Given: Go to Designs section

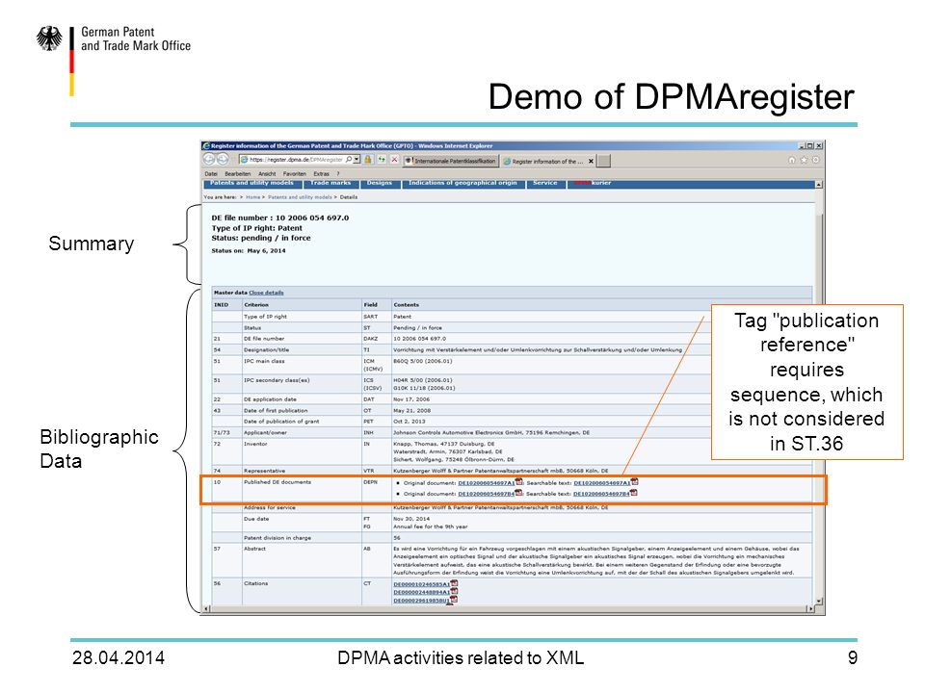Looking at the screenshot, I should click(380, 183).
